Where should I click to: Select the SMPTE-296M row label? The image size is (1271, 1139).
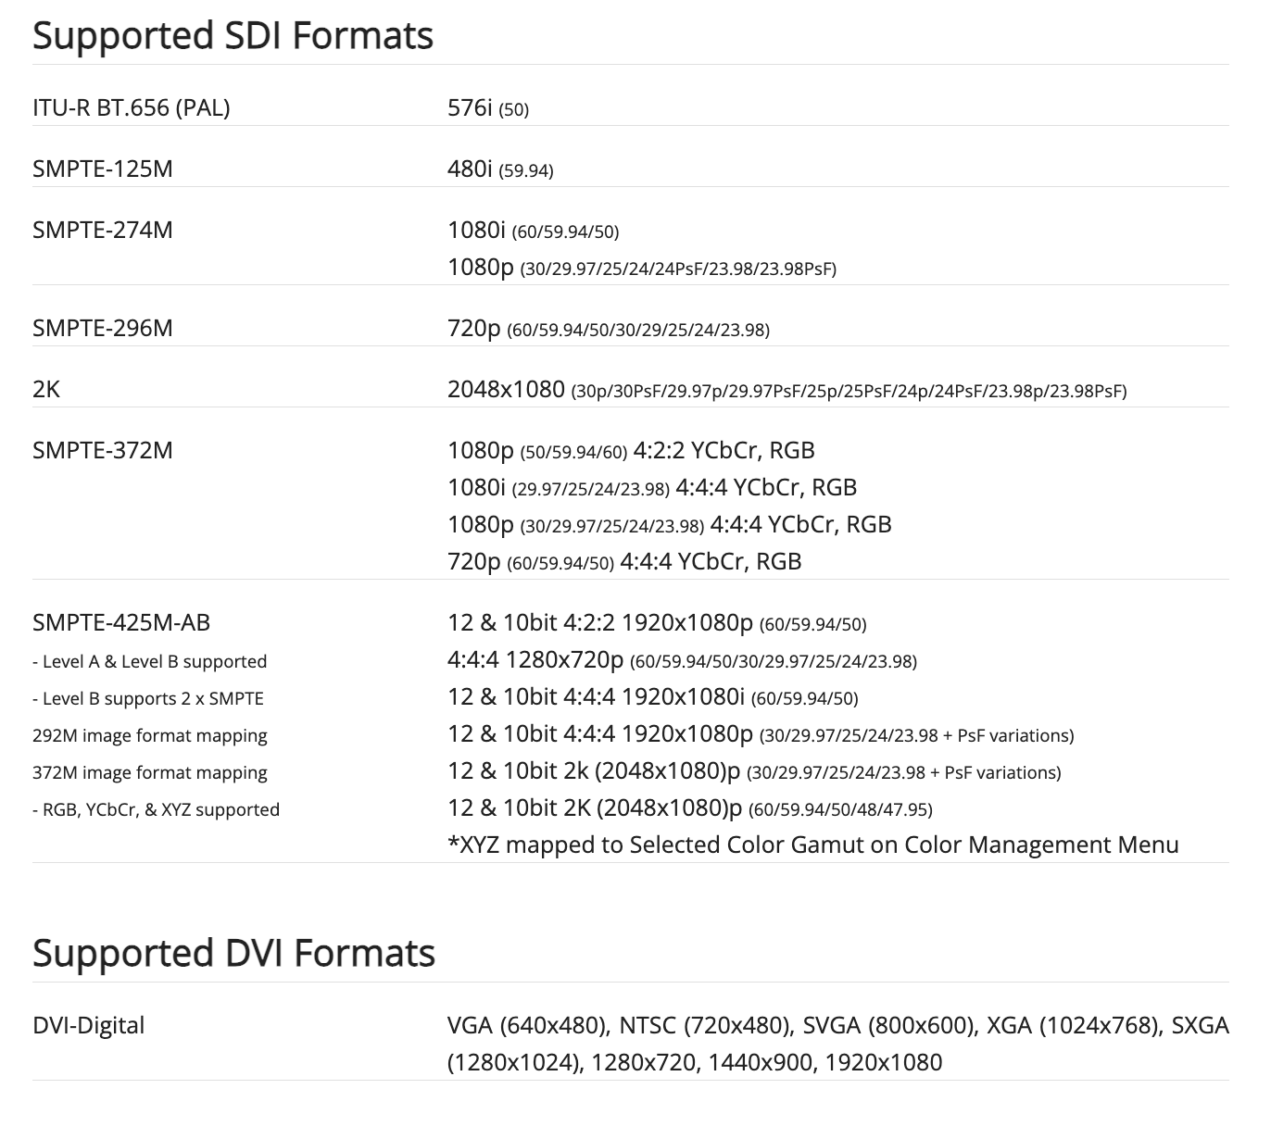tap(102, 328)
